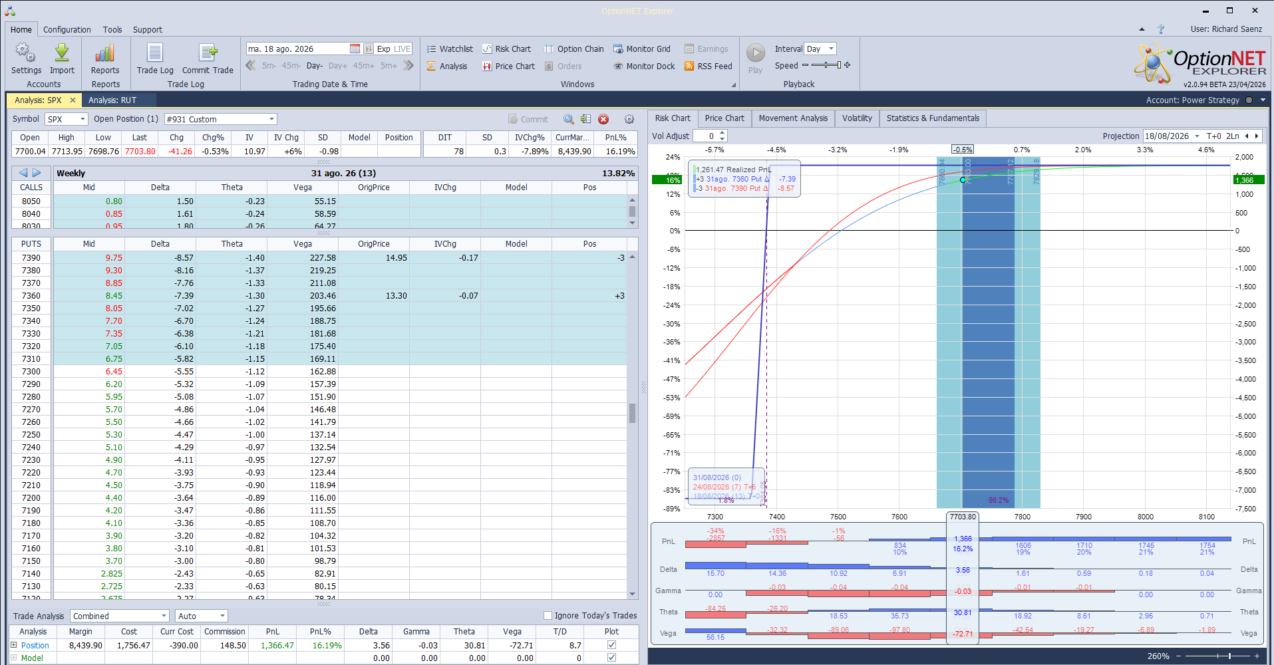Step back 45 minutes with 45m-
The width and height of the screenshot is (1274, 665).
[291, 66]
